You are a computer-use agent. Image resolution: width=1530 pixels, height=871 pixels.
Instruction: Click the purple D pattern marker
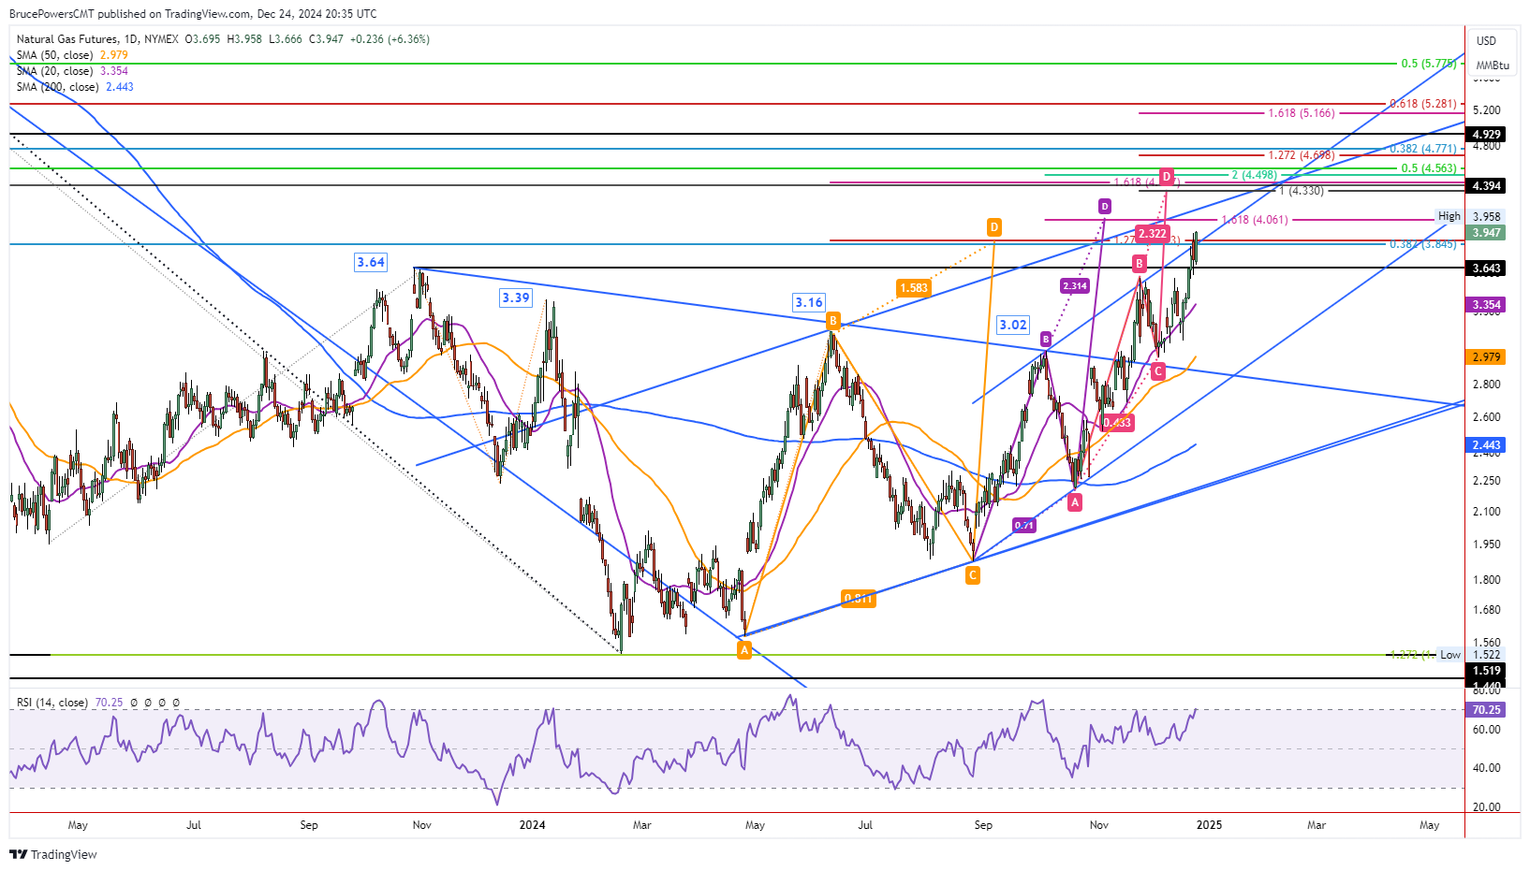[1105, 206]
